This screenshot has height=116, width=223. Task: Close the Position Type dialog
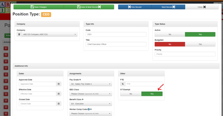click(x=202, y=7)
